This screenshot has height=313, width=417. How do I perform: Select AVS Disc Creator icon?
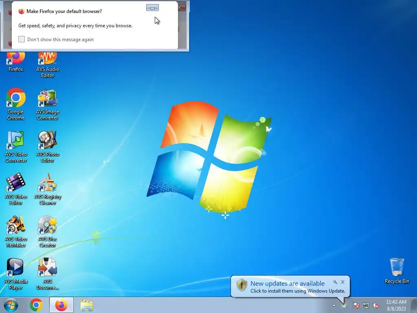point(47,231)
